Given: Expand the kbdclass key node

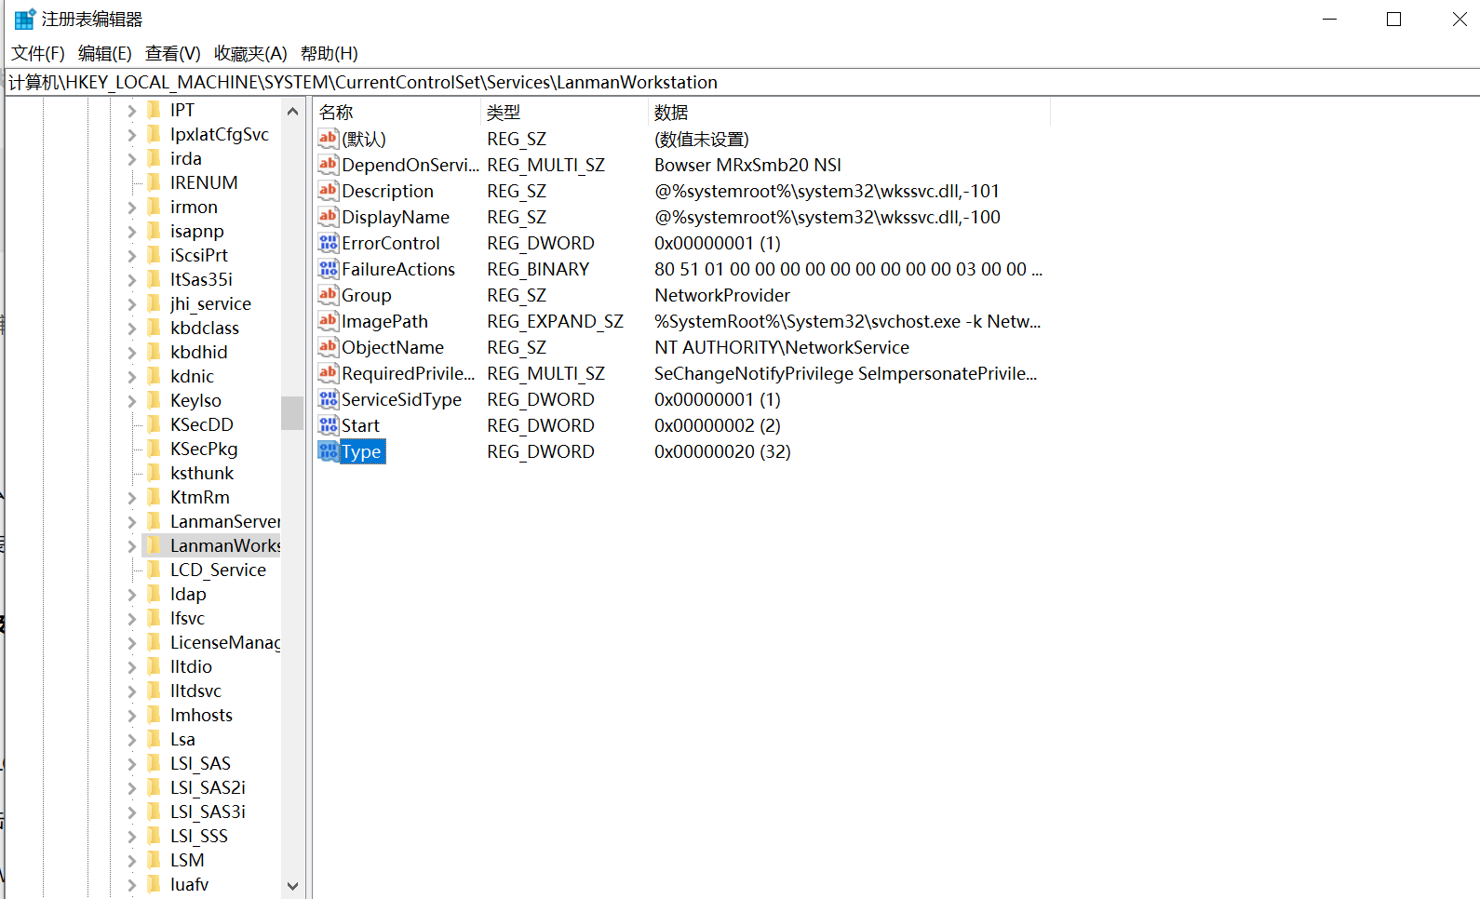Looking at the screenshot, I should point(131,329).
